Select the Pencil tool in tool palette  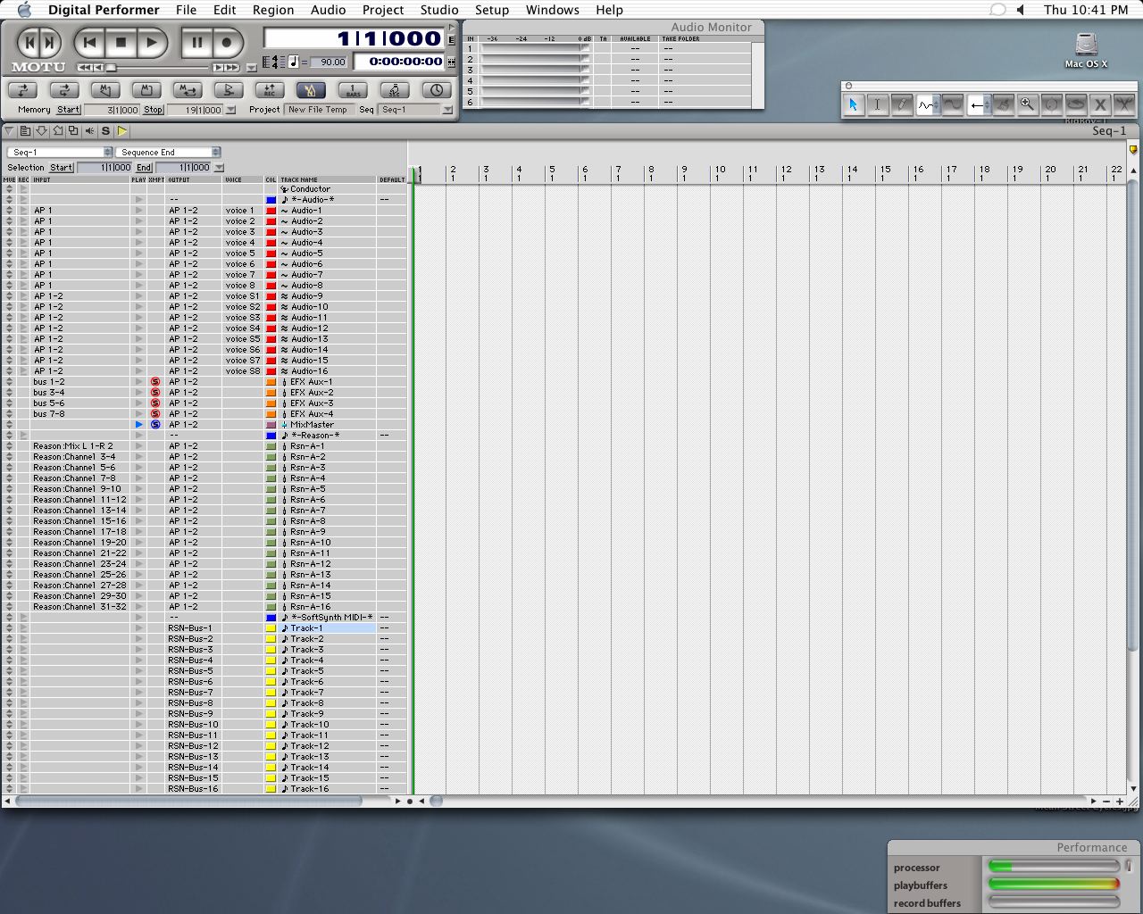[902, 104]
